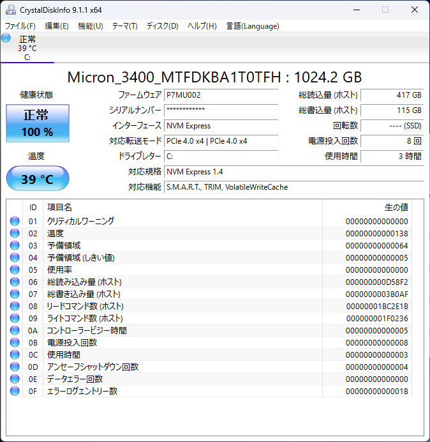The width and height of the screenshot is (430, 442).
Task: Click the 正常 100 % health status button
Action: (38, 123)
